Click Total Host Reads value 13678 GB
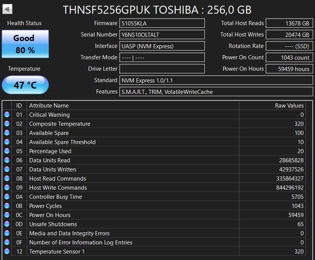This screenshot has height=260, width=315. pyautogui.click(x=289, y=23)
